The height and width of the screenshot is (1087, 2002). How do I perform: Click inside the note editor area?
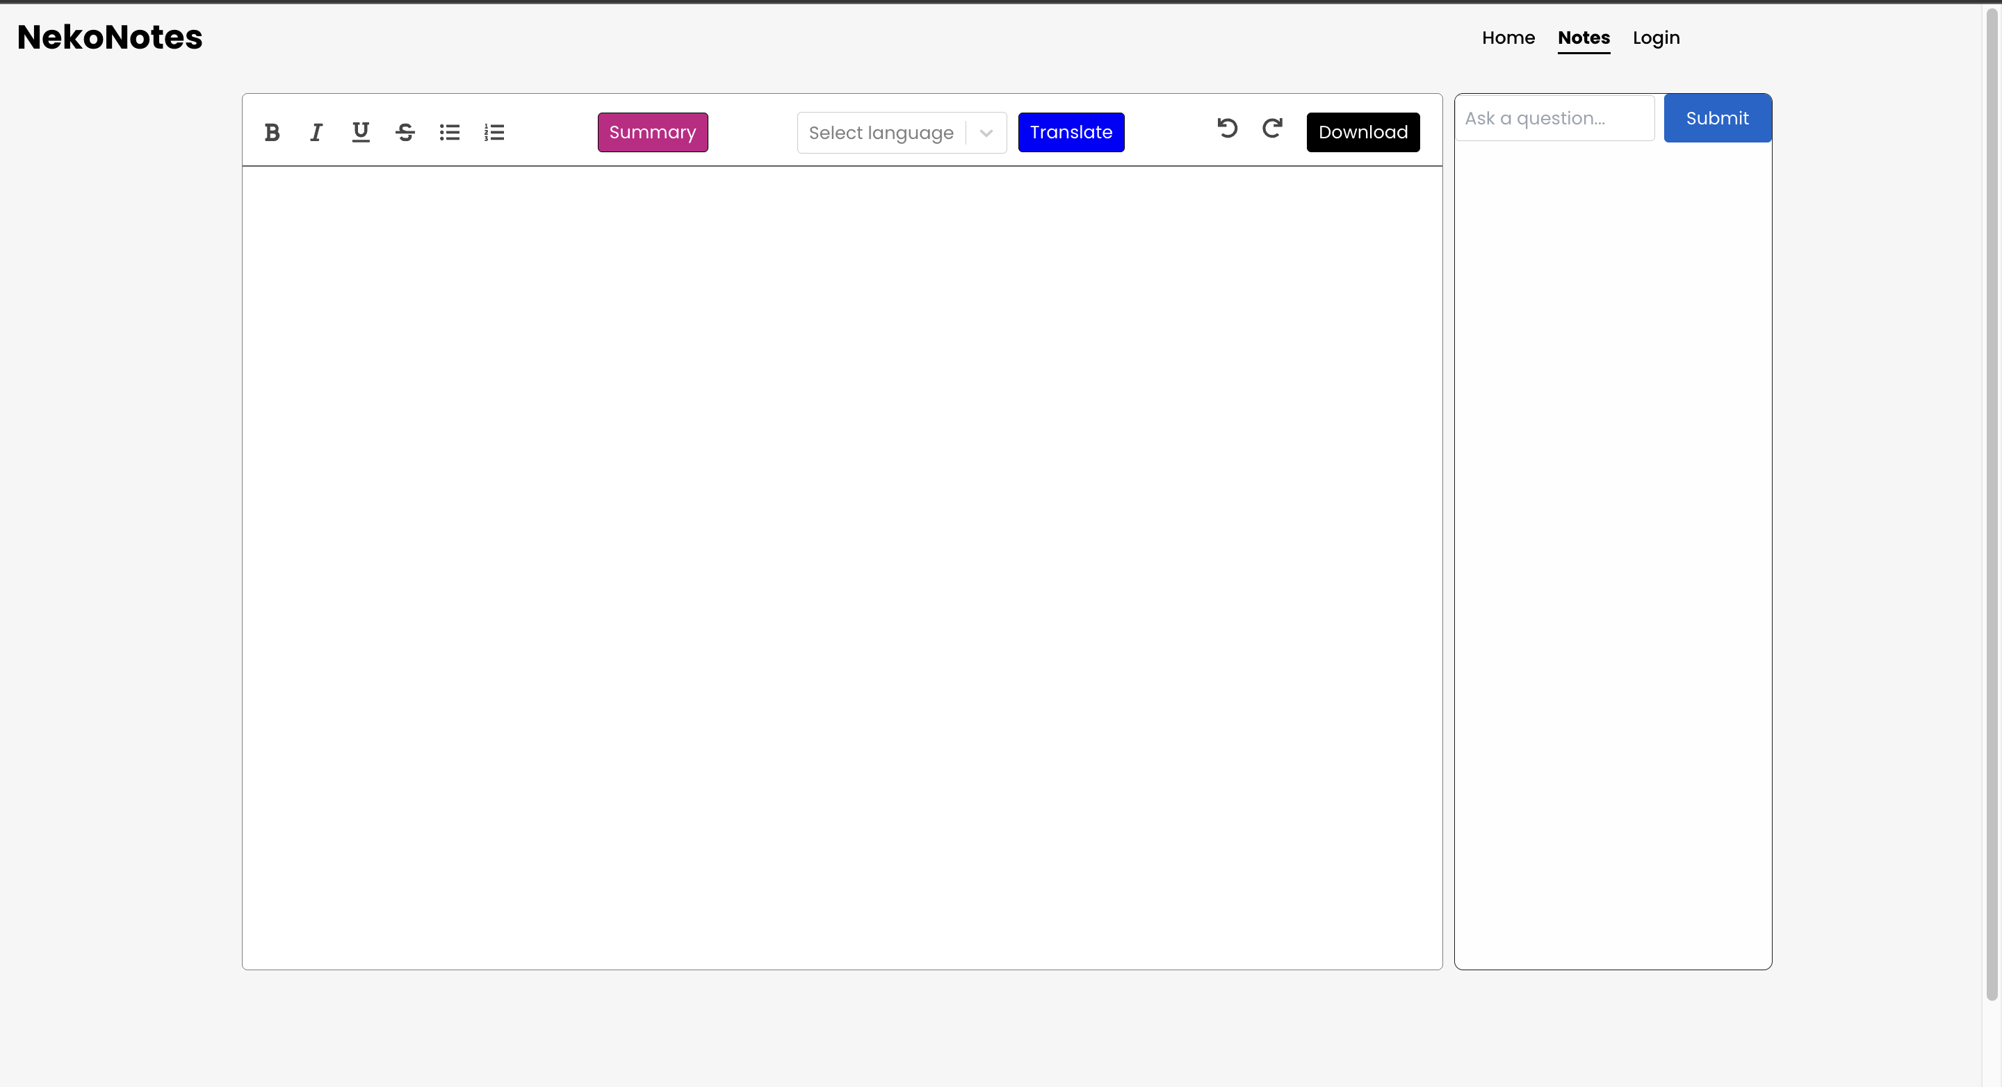pyautogui.click(x=842, y=567)
